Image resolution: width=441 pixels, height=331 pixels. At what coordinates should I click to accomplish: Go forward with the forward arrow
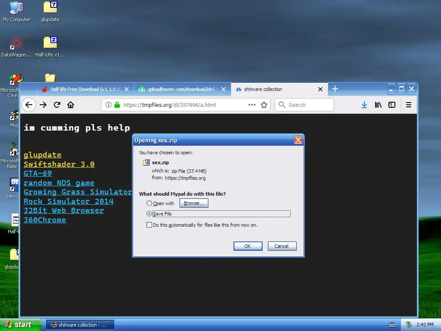click(x=43, y=105)
